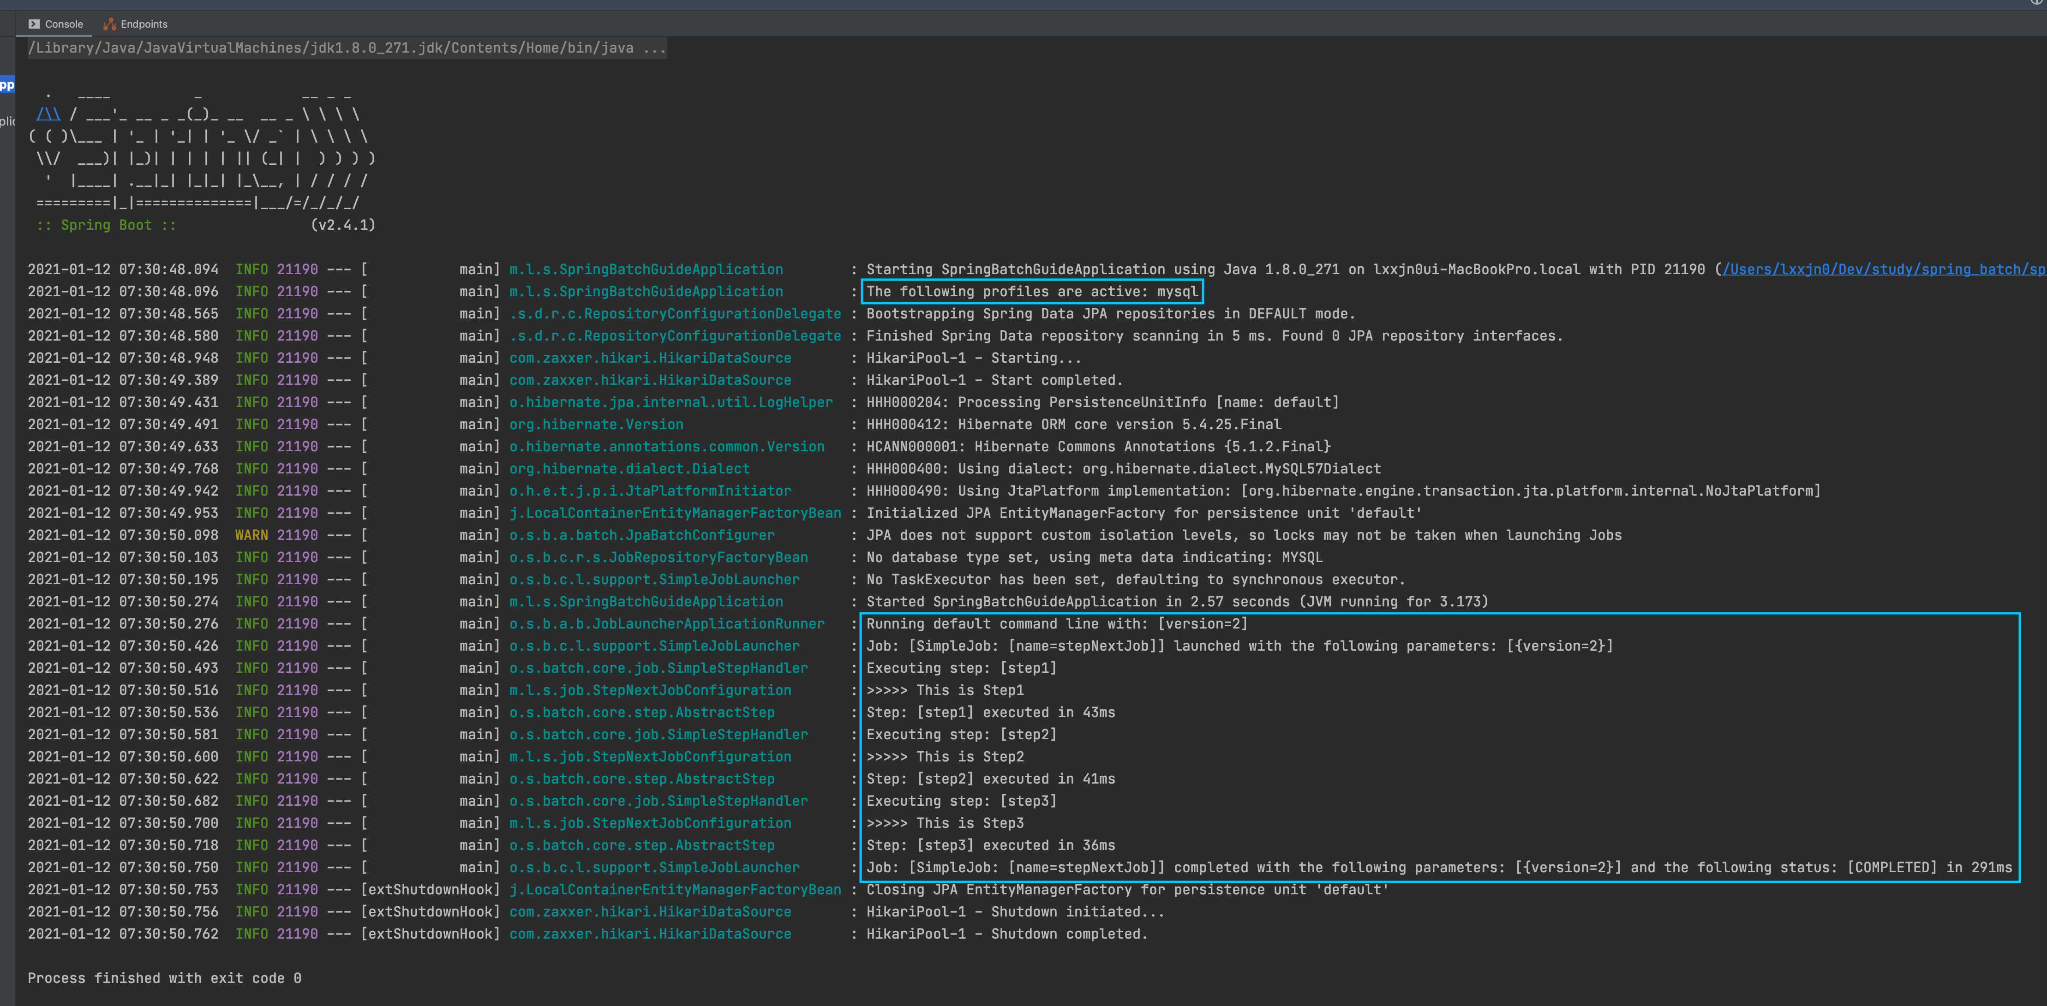Click 'HHH000204: Processing PersistenceUnitInfo [name: default]'
This screenshot has width=2047, height=1006.
point(1103,403)
